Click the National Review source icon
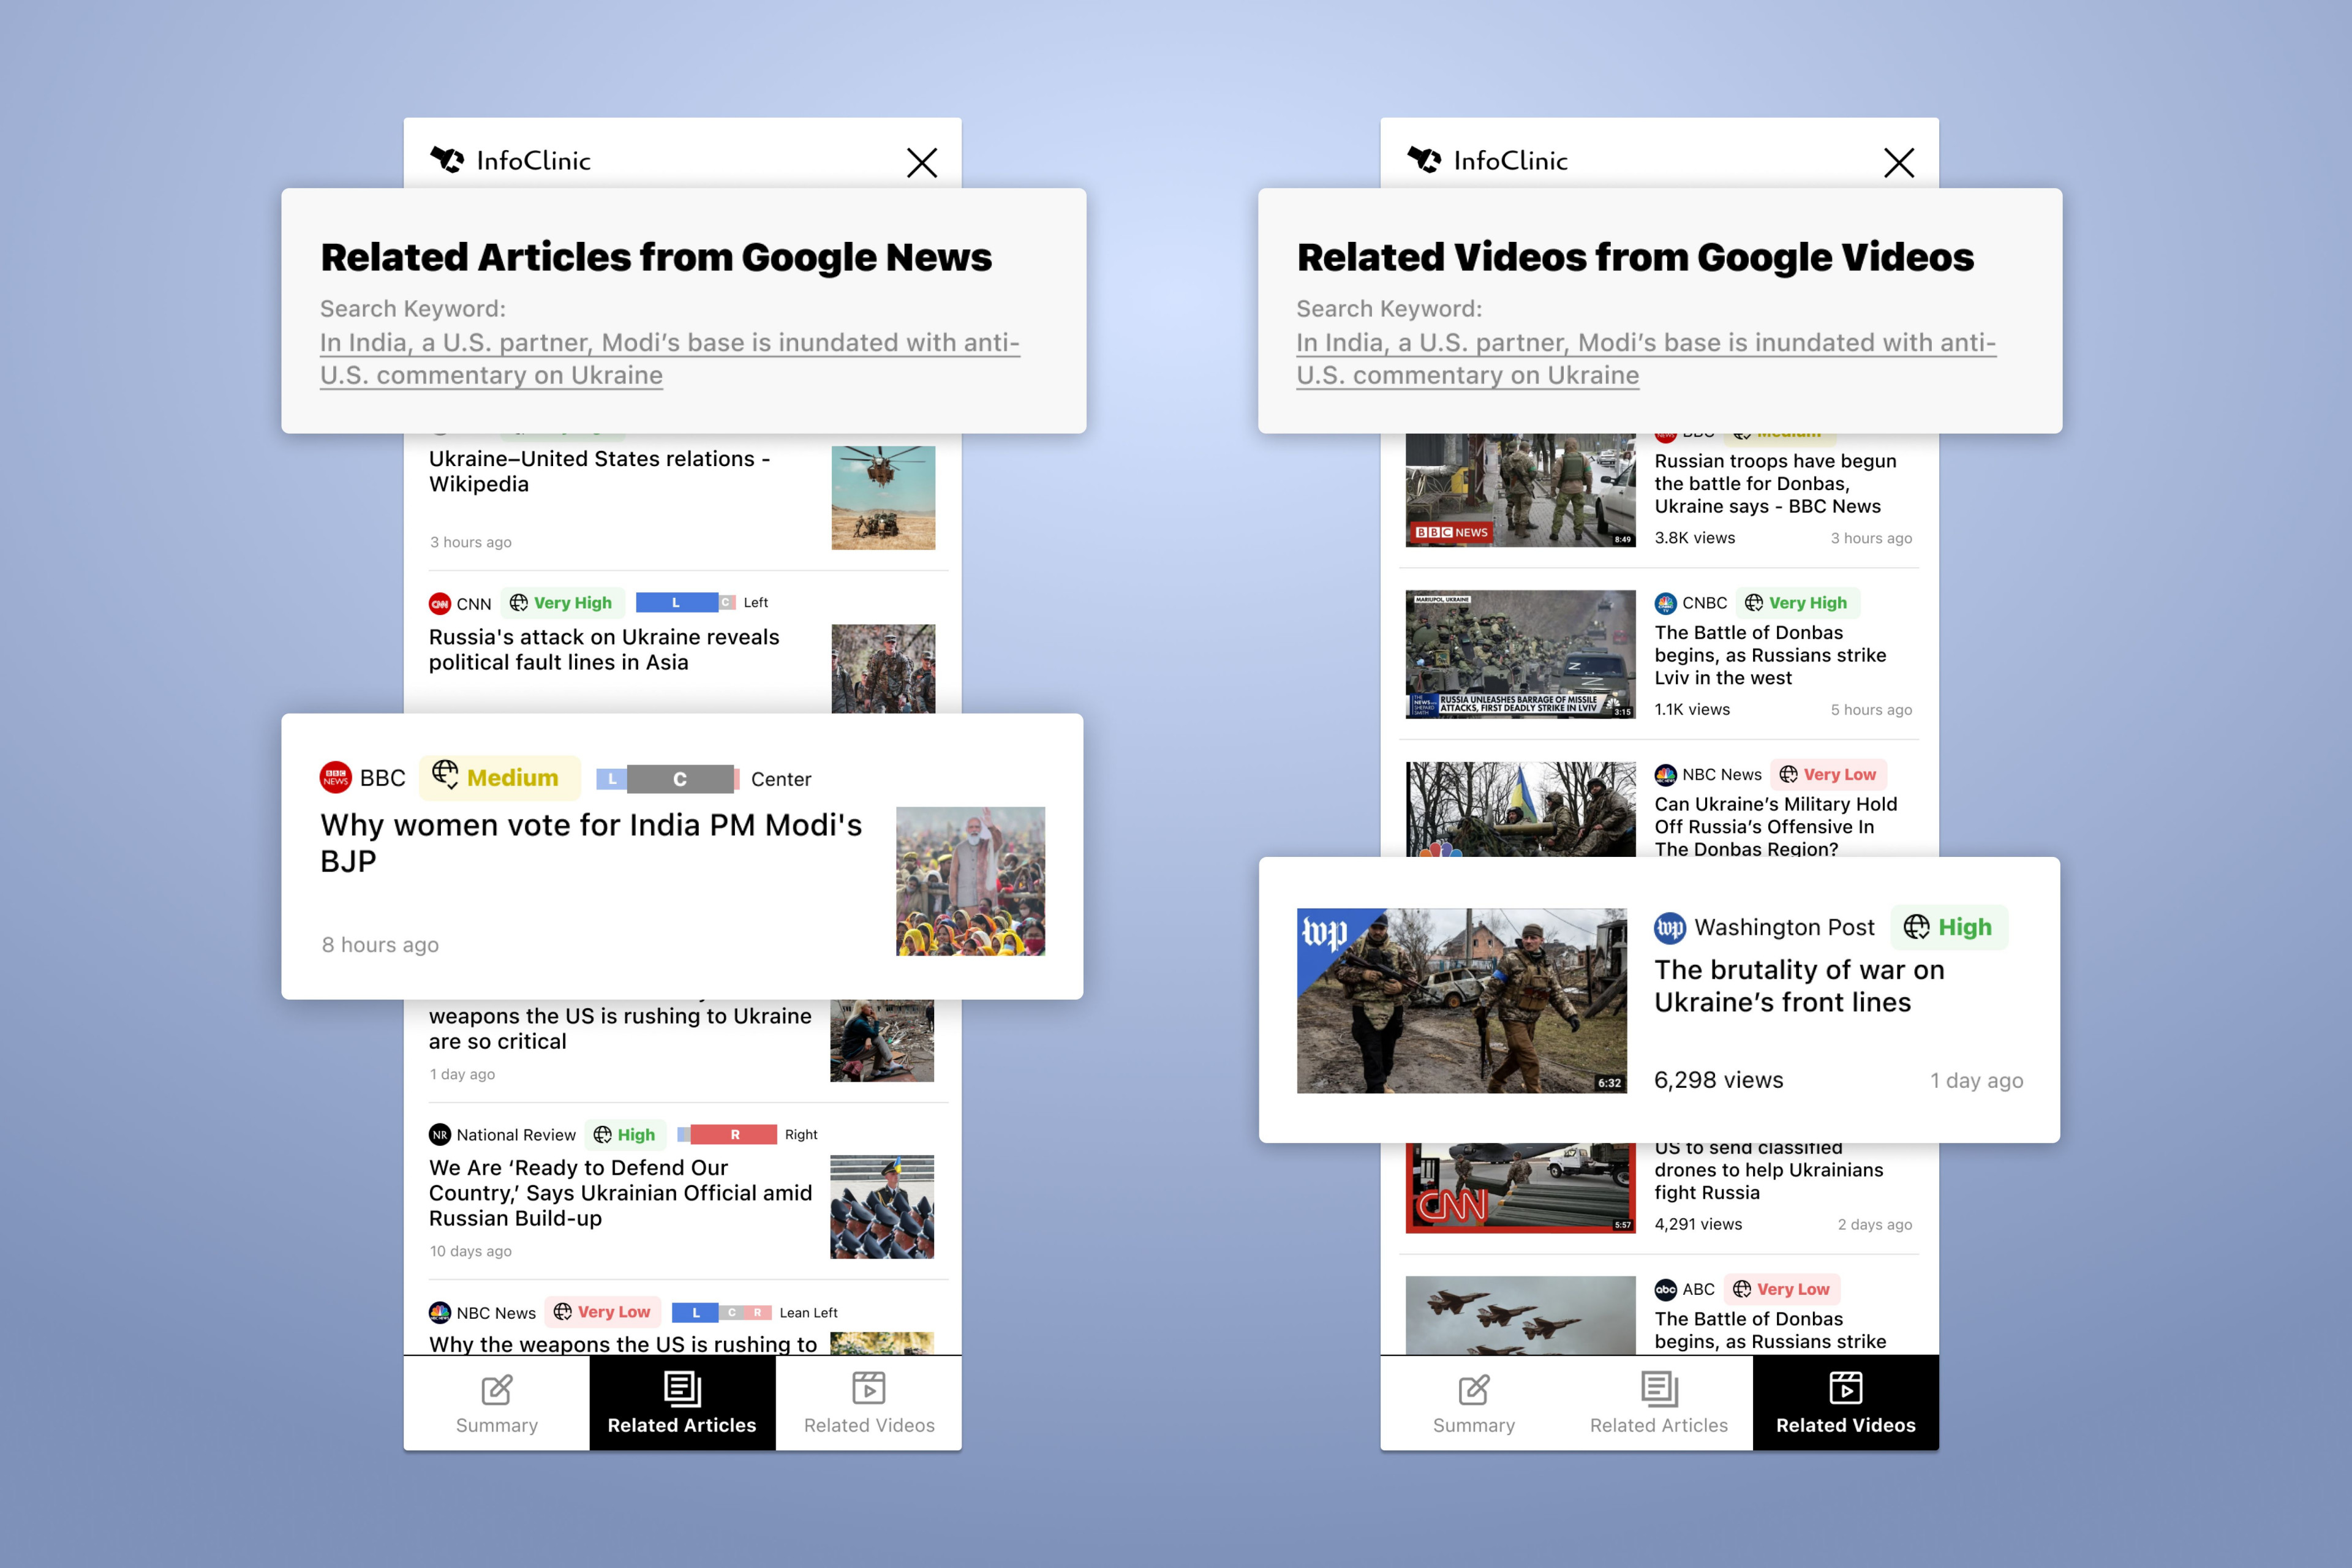This screenshot has width=2352, height=1568. tap(440, 1134)
